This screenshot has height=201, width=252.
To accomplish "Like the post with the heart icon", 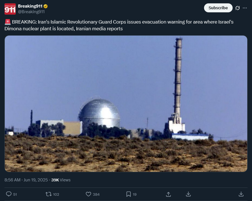I will click(88, 194).
